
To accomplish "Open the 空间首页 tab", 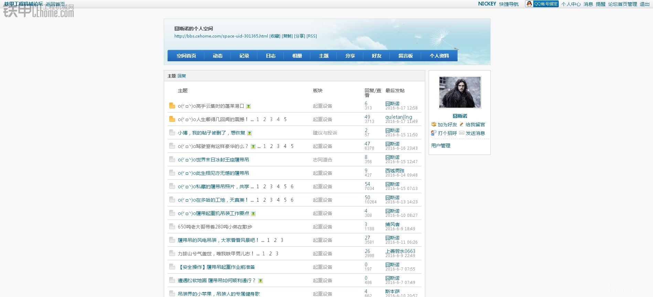I will coord(186,56).
